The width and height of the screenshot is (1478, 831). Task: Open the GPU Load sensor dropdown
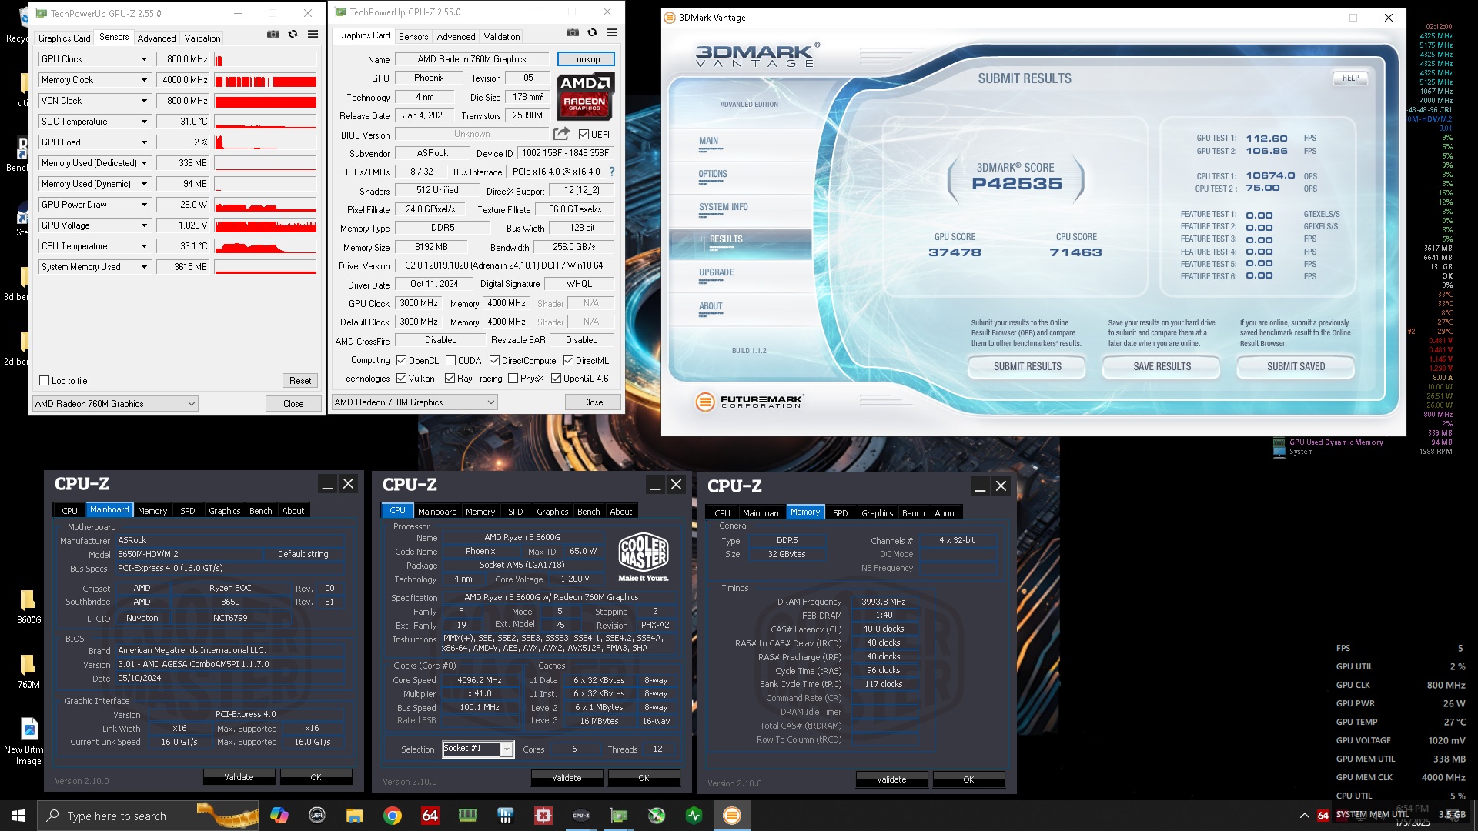click(x=143, y=142)
